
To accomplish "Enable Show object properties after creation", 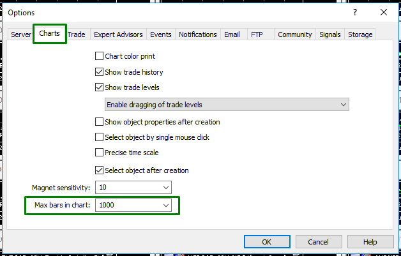I will click(99, 122).
